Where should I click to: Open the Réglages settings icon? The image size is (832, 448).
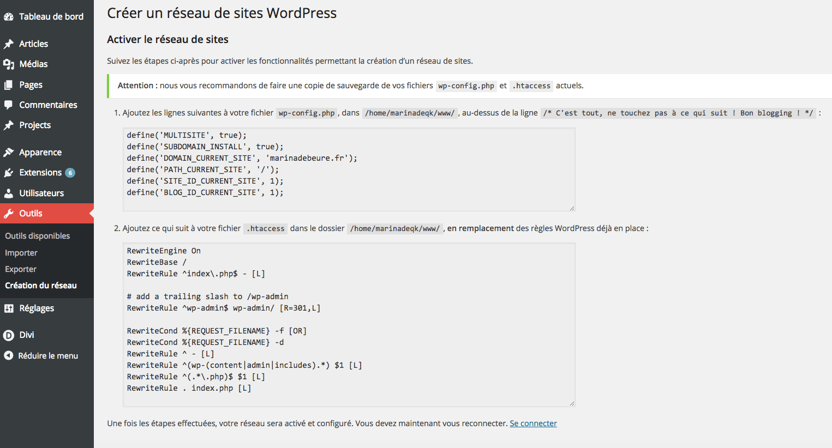point(9,308)
